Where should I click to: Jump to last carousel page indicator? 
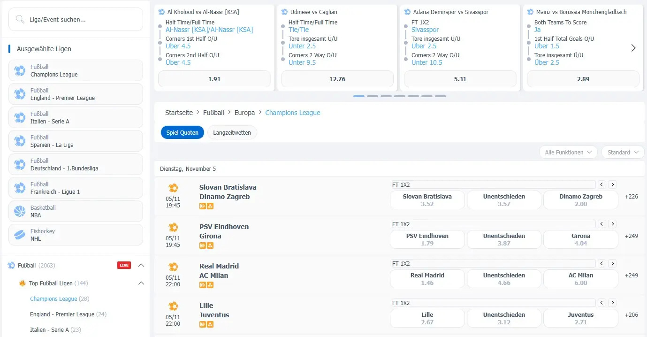pos(441,96)
